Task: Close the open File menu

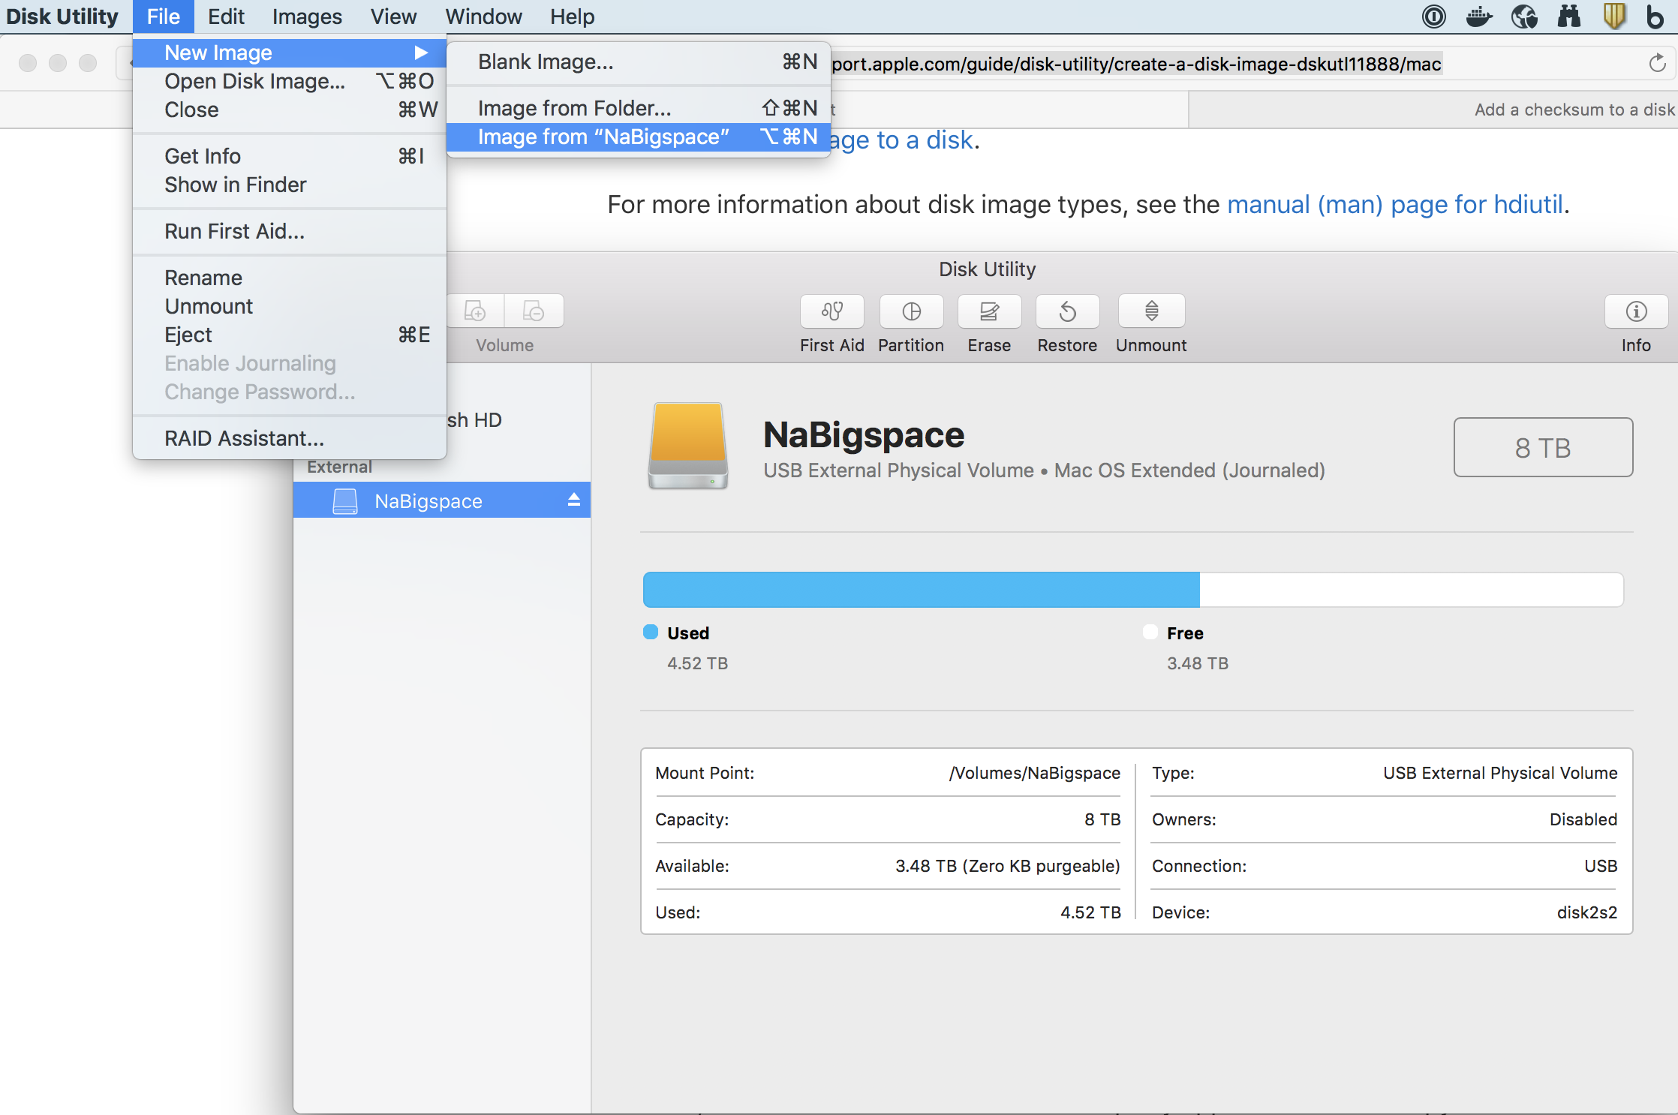Action: (164, 17)
